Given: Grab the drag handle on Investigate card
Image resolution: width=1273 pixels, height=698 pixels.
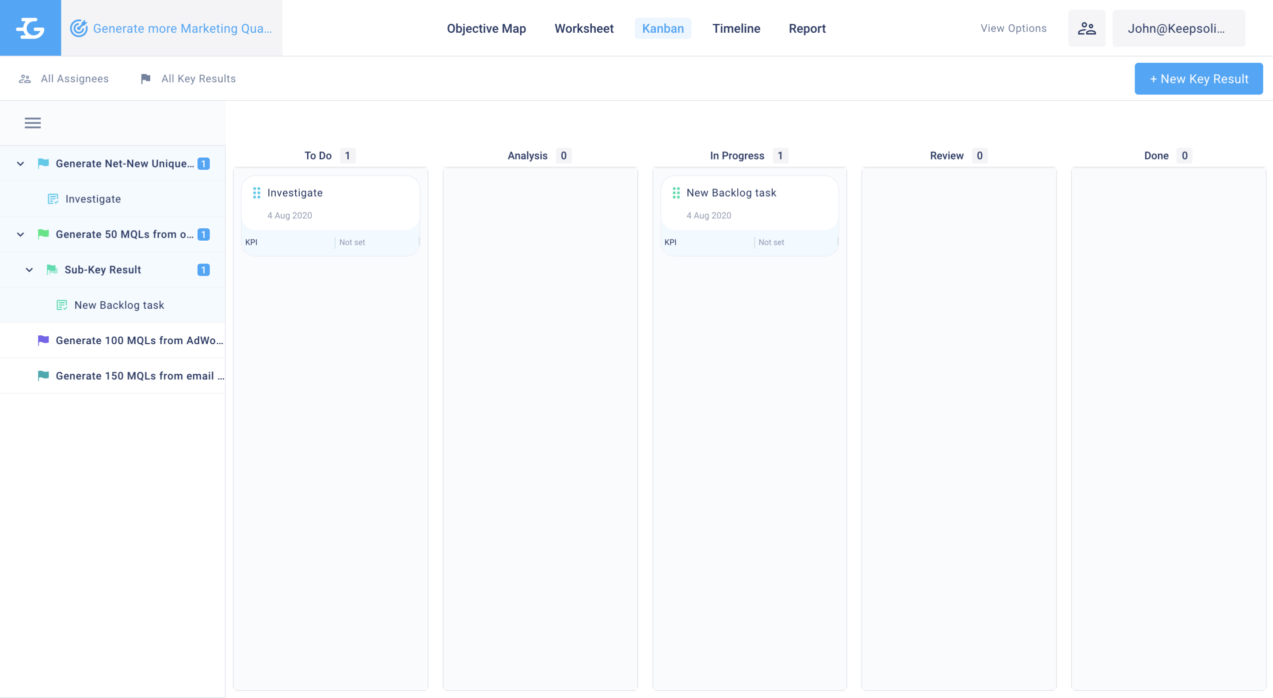Looking at the screenshot, I should pos(256,193).
